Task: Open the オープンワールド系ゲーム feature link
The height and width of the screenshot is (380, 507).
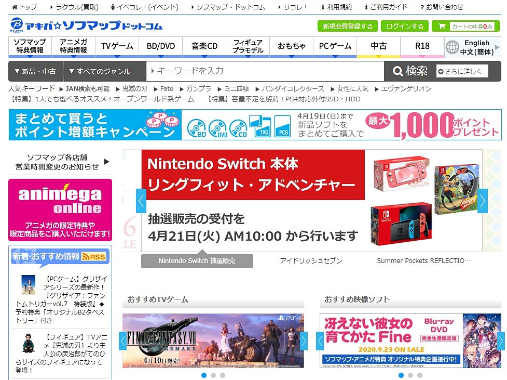Action: 102,99
